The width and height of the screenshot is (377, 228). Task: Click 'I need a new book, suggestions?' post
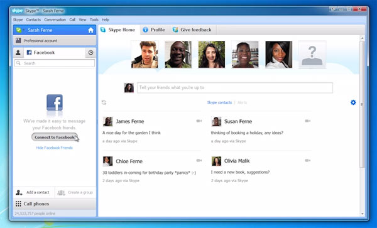[240, 172]
